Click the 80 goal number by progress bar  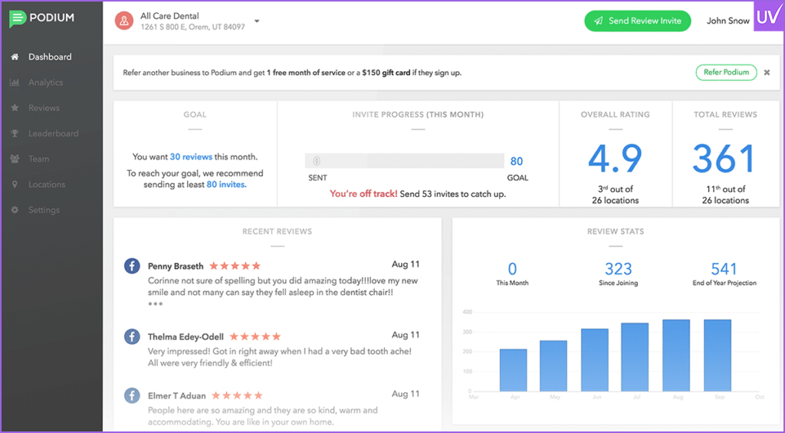517,161
